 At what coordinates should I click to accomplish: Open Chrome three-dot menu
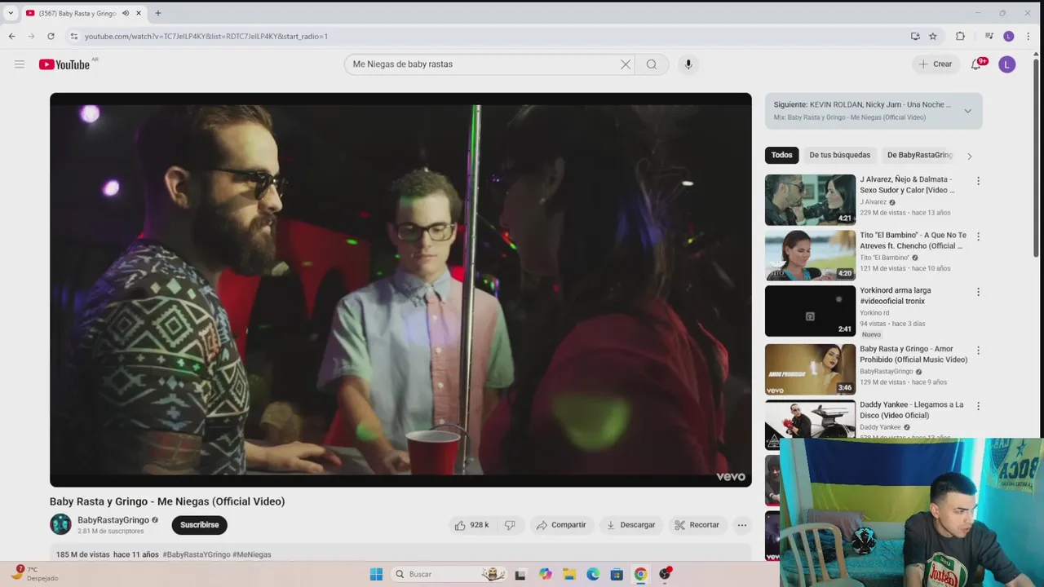tap(1028, 36)
